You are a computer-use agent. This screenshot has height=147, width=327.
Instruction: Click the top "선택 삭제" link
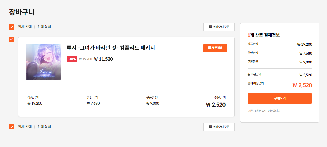tap(44, 27)
